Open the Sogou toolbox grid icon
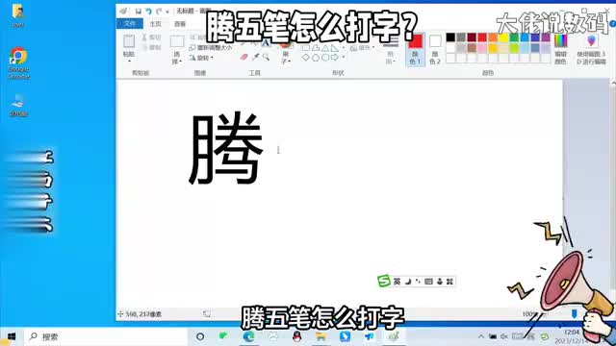This screenshot has width=616, height=346. [x=449, y=282]
